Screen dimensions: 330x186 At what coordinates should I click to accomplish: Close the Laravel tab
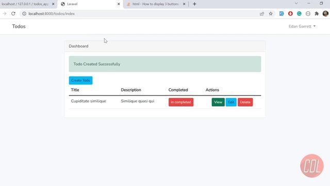point(119,4)
